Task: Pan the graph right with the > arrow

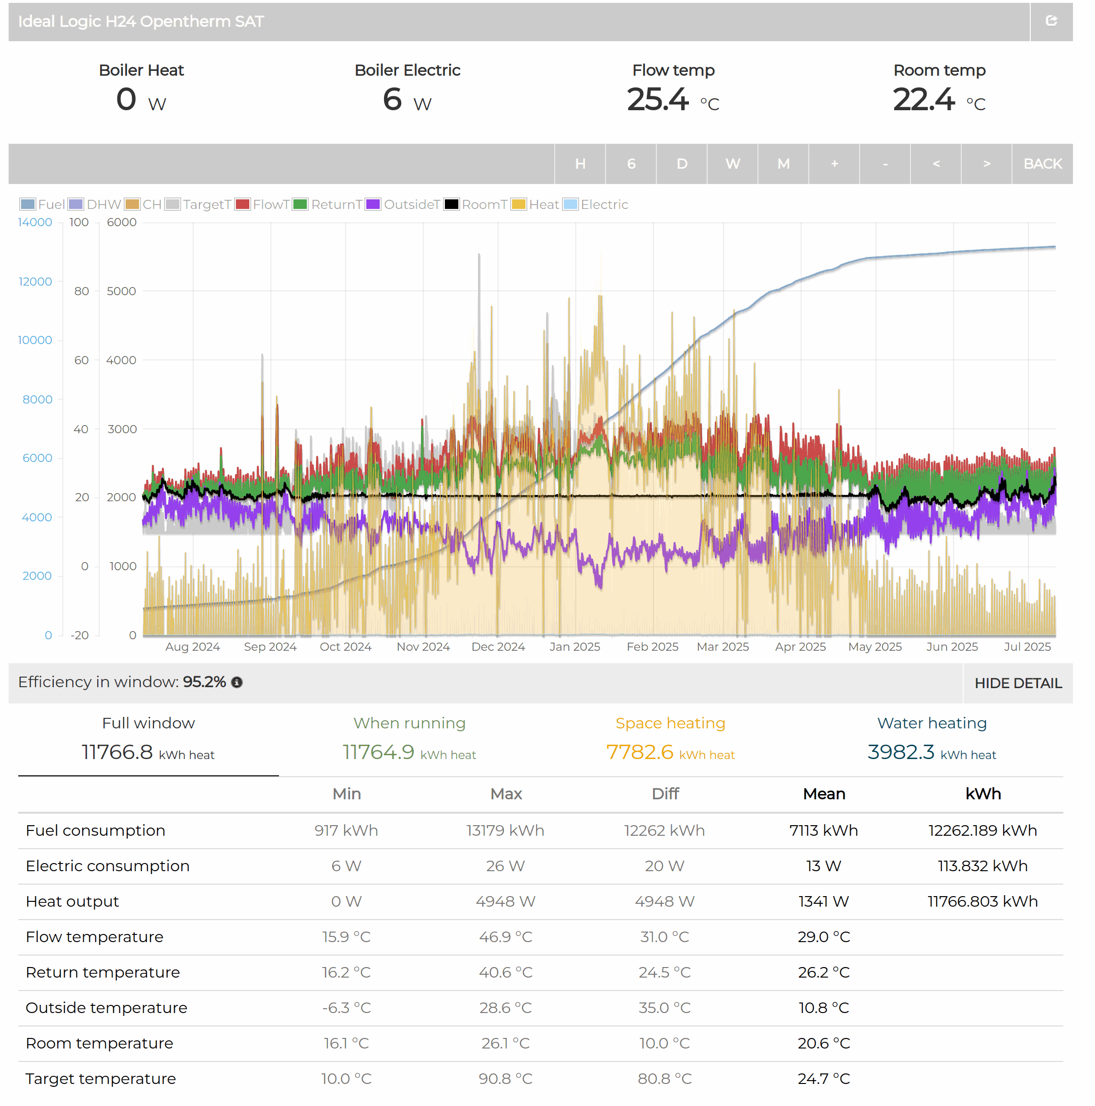Action: click(986, 164)
